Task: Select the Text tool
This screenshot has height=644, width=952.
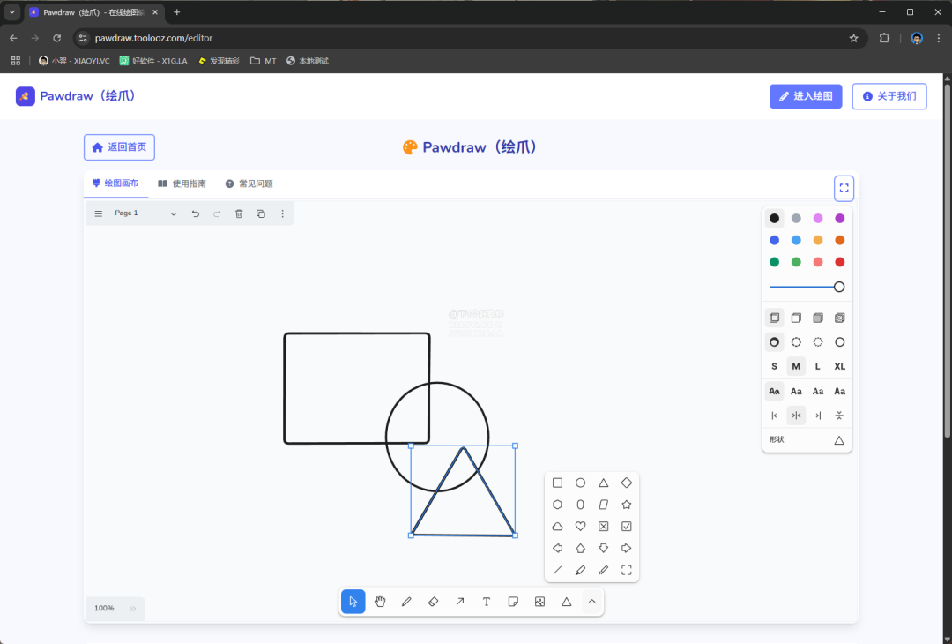Action: point(487,602)
